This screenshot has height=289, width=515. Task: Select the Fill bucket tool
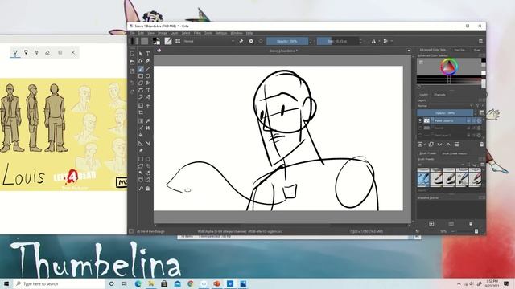(141, 135)
